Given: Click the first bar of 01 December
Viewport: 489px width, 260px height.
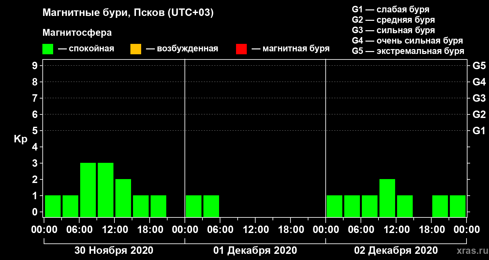Looking at the screenshot, I should [194, 206].
